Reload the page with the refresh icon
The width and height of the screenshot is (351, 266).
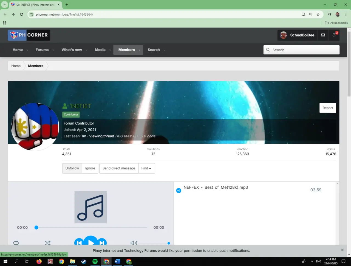pos(21,14)
